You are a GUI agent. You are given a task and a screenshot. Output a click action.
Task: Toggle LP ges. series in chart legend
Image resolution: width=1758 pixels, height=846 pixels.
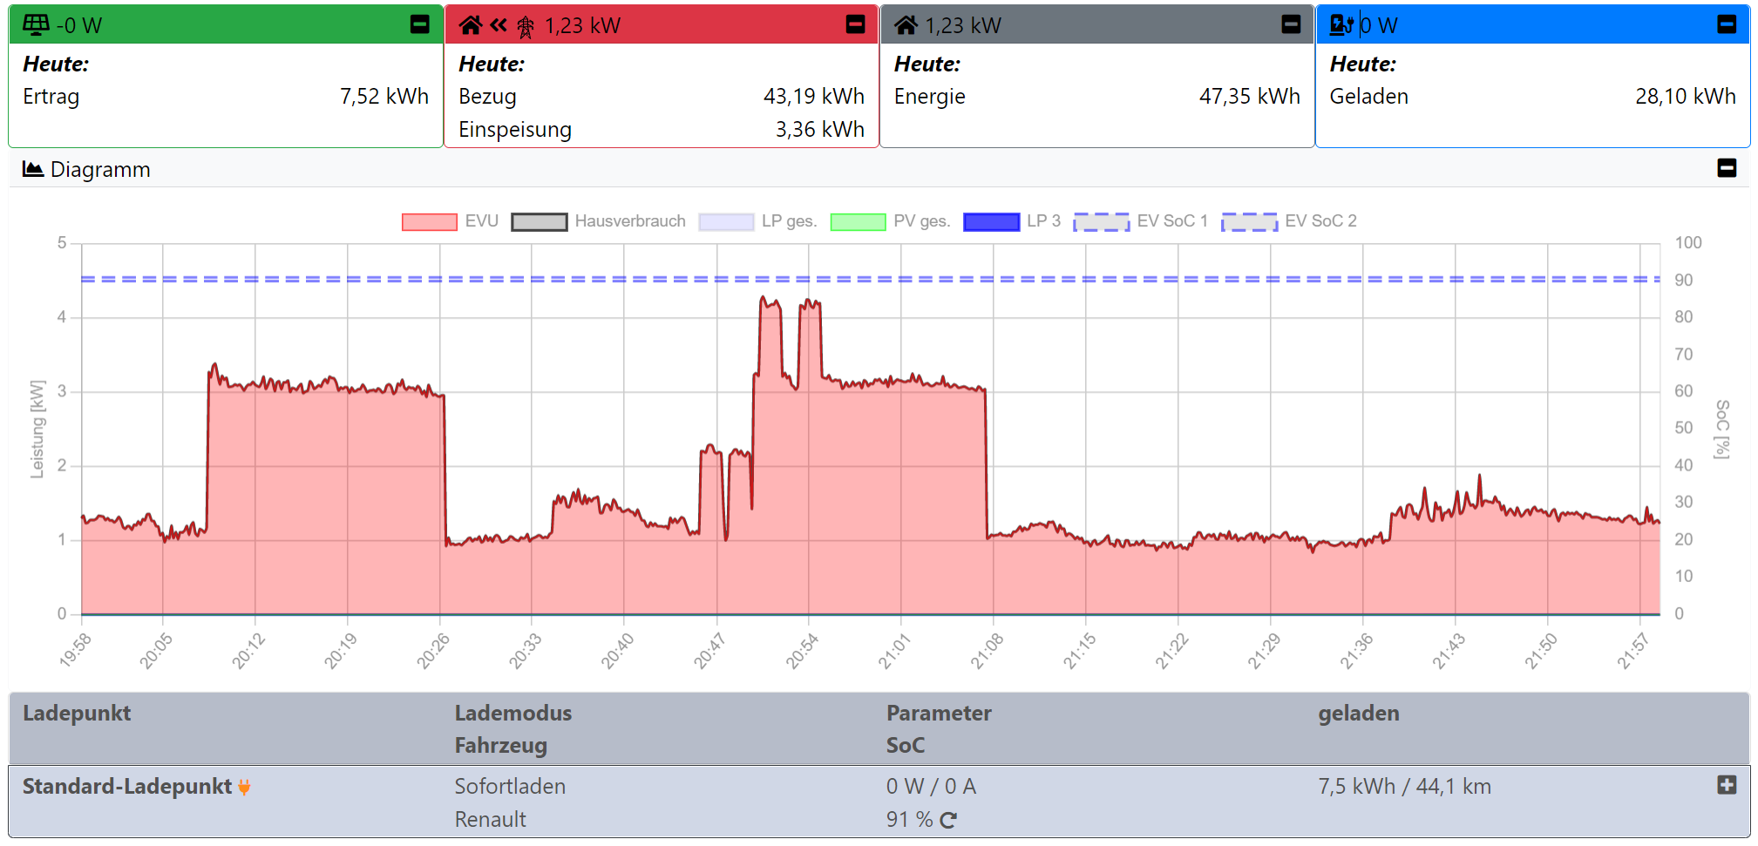[x=758, y=221]
